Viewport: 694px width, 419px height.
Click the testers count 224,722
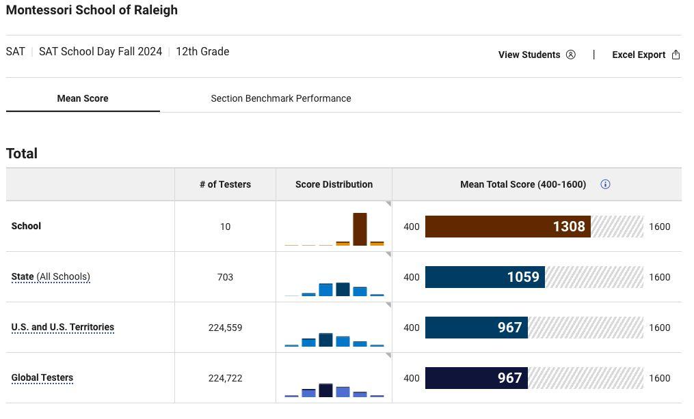pyautogui.click(x=225, y=378)
